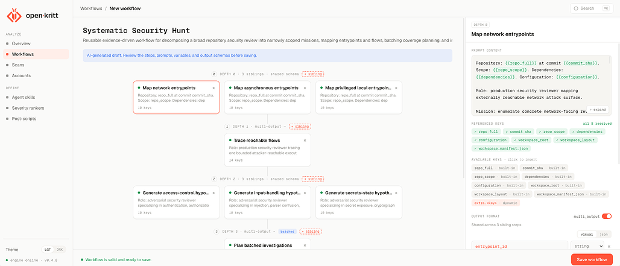Toggle the multi_output switch
This screenshot has height=266, width=620.
pos(607,216)
